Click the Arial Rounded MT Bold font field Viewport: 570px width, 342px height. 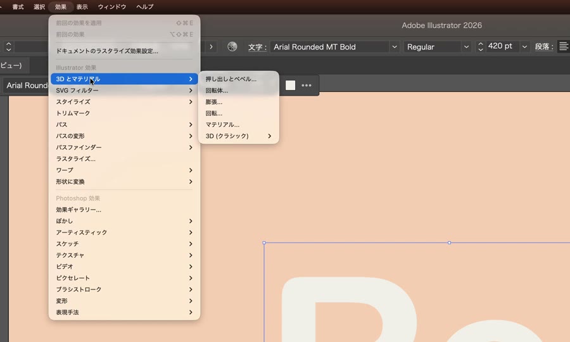click(x=329, y=46)
